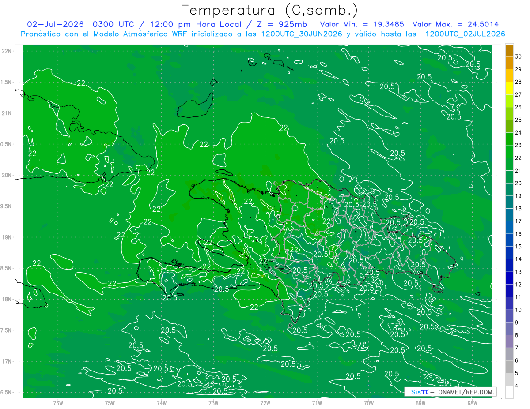Click the '7.5N' latitude axis label
The width and height of the screenshot is (530, 409).
click(x=6, y=330)
